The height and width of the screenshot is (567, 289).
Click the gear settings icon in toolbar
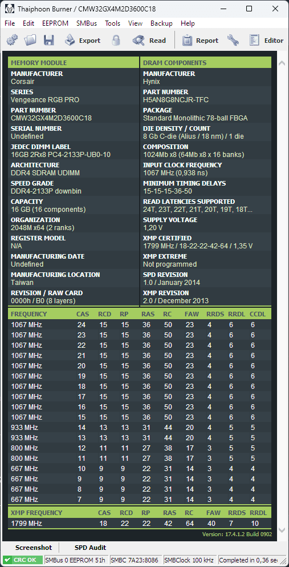[x=12, y=40]
